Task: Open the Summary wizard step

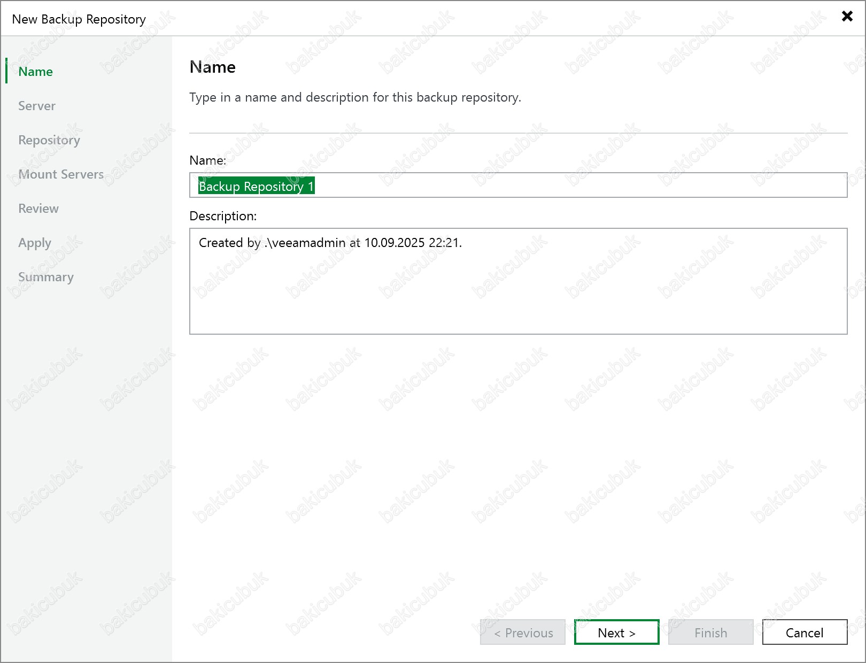Action: pyautogui.click(x=46, y=277)
